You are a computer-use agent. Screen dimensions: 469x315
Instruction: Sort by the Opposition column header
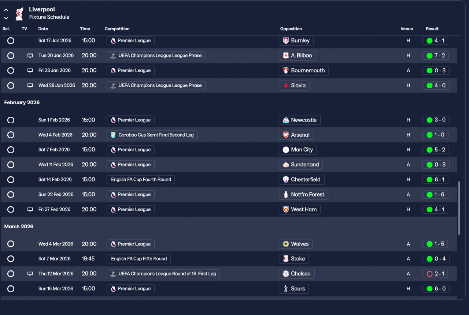coord(291,29)
